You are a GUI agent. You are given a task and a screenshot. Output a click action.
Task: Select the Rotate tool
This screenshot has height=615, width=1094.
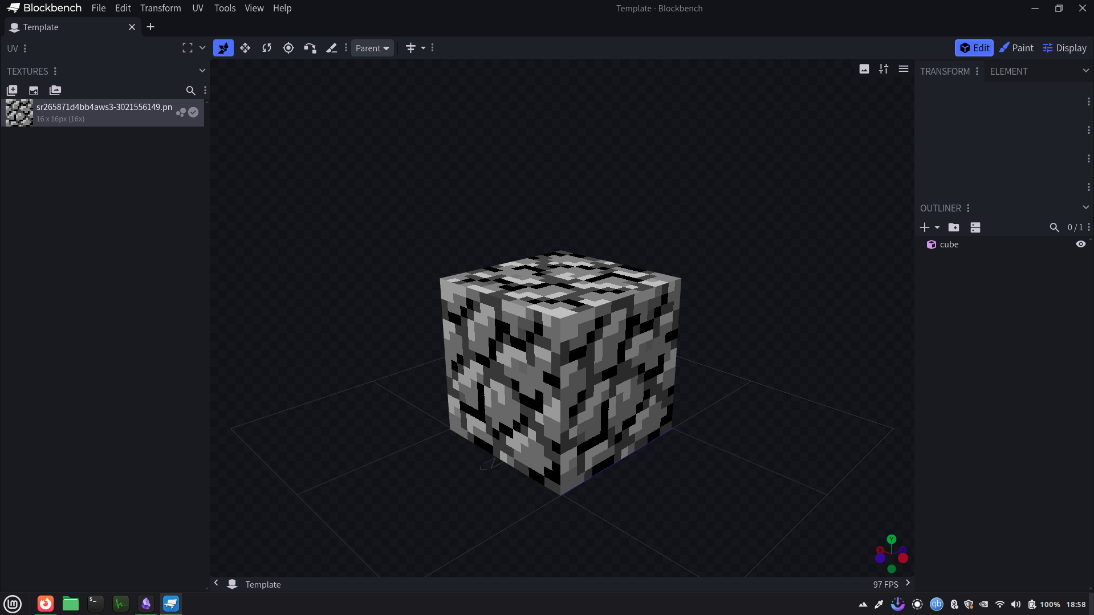(266, 48)
